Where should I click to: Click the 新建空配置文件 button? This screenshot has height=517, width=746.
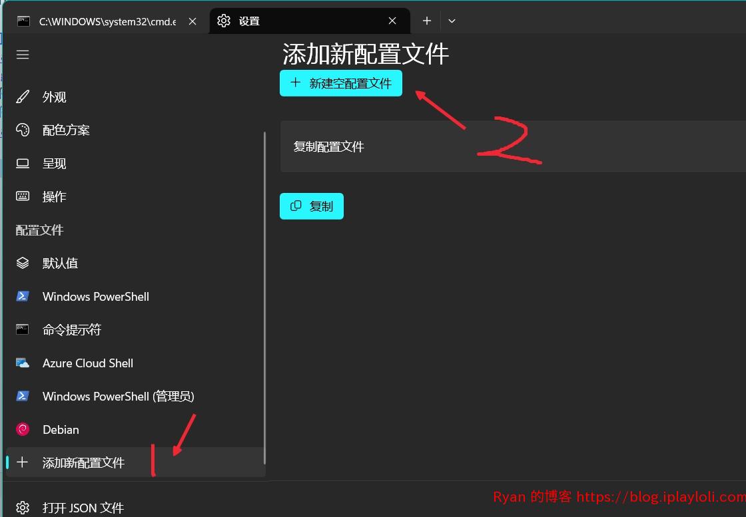click(x=340, y=83)
